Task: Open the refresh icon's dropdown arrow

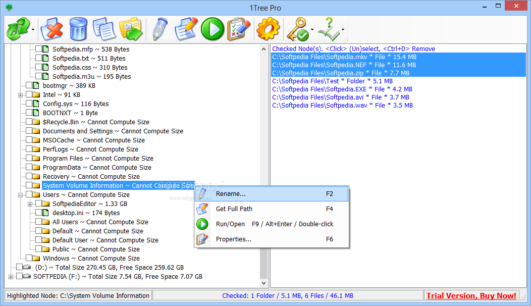Action: (33, 30)
